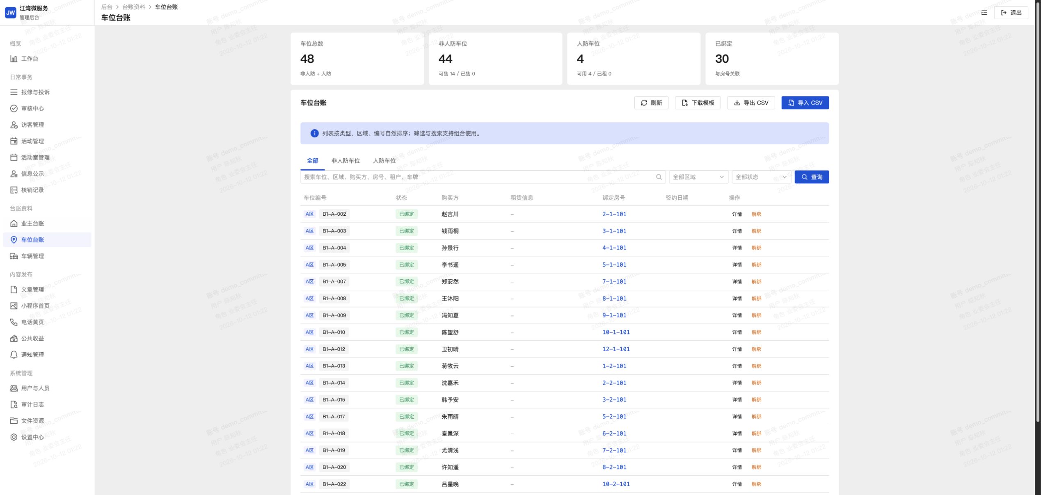Viewport: 1041px width, 495px height.
Task: Click 小程序首页 image icon
Action: pyautogui.click(x=14, y=306)
